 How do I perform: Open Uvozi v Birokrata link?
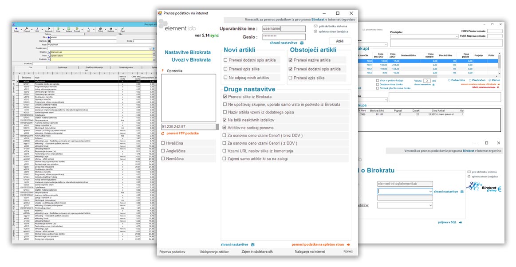[x=191, y=60]
